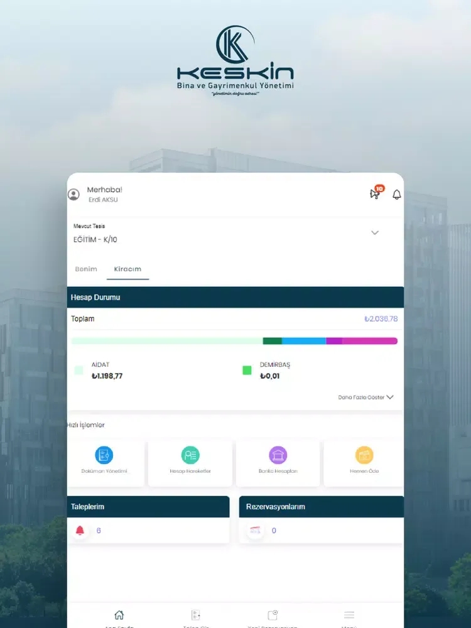The image size is (471, 628).
Task: Open Hemen Öde payment icon
Action: pos(364,455)
